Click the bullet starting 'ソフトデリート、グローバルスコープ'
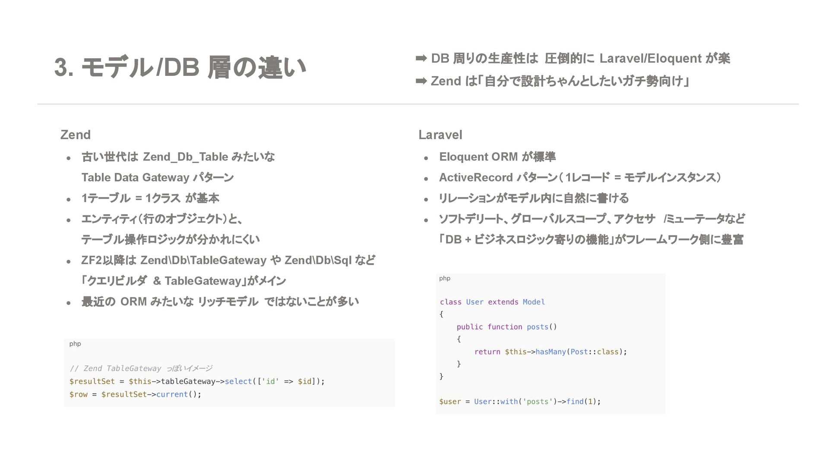829x465 pixels. point(592,219)
